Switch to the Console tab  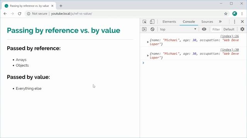pyautogui.click(x=189, y=21)
